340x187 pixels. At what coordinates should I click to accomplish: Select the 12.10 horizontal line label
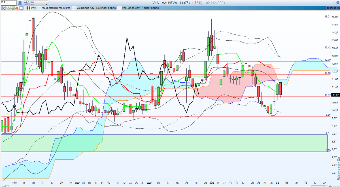[x=328, y=73]
